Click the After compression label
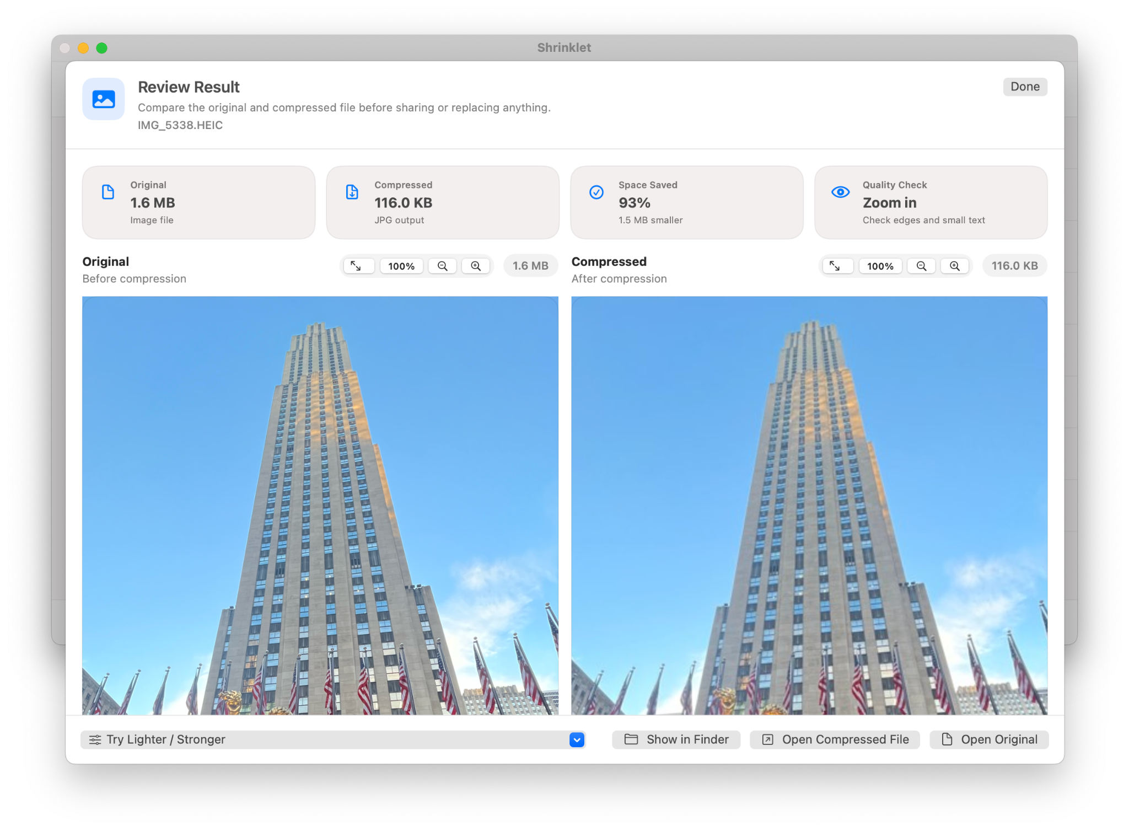The height and width of the screenshot is (832, 1129). click(619, 279)
